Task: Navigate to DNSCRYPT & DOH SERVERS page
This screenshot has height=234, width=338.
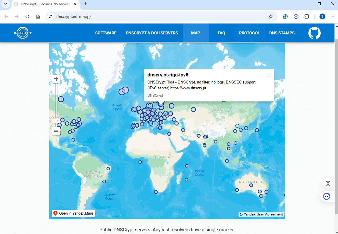Action: tap(152, 33)
